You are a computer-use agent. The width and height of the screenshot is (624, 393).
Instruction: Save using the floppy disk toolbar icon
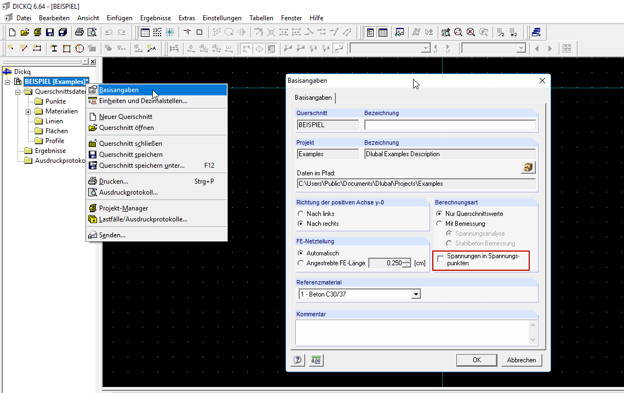[x=50, y=32]
